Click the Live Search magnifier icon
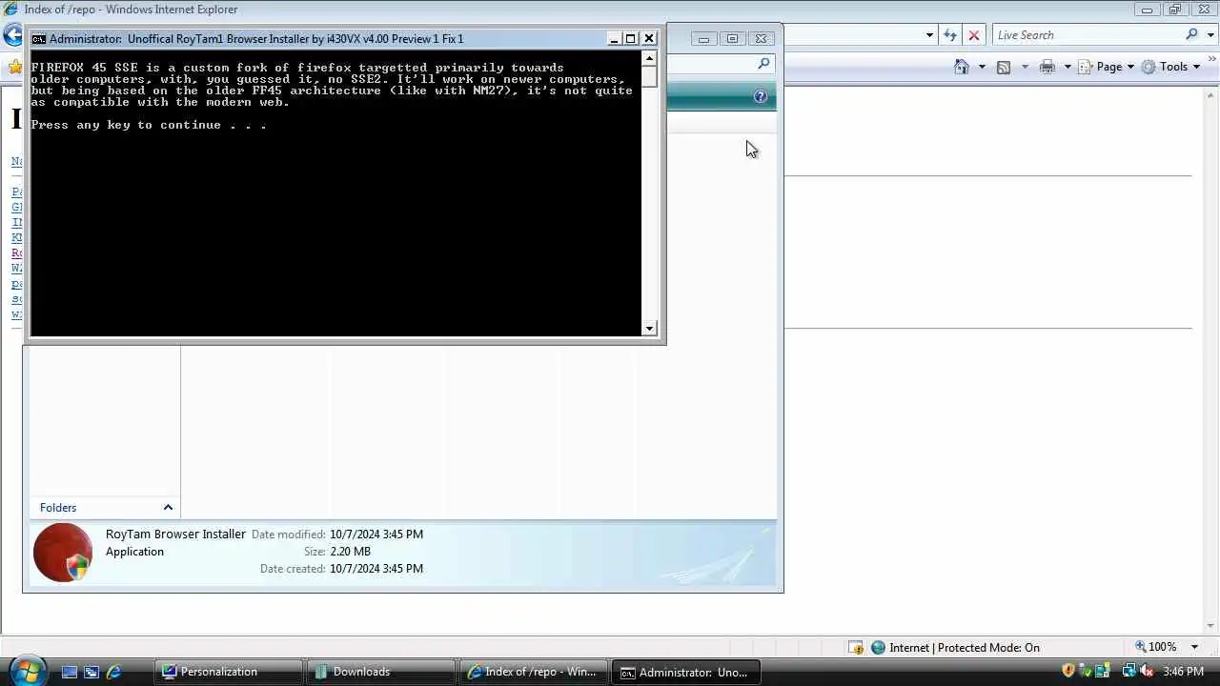Viewport: 1220px width, 686px height. pos(1191,34)
